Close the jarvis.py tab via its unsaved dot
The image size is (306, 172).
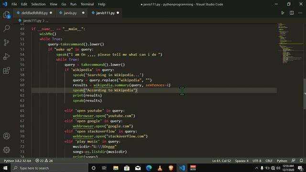83,13
